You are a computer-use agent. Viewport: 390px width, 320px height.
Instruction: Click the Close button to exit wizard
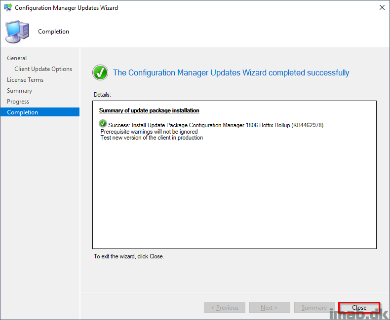pos(359,308)
